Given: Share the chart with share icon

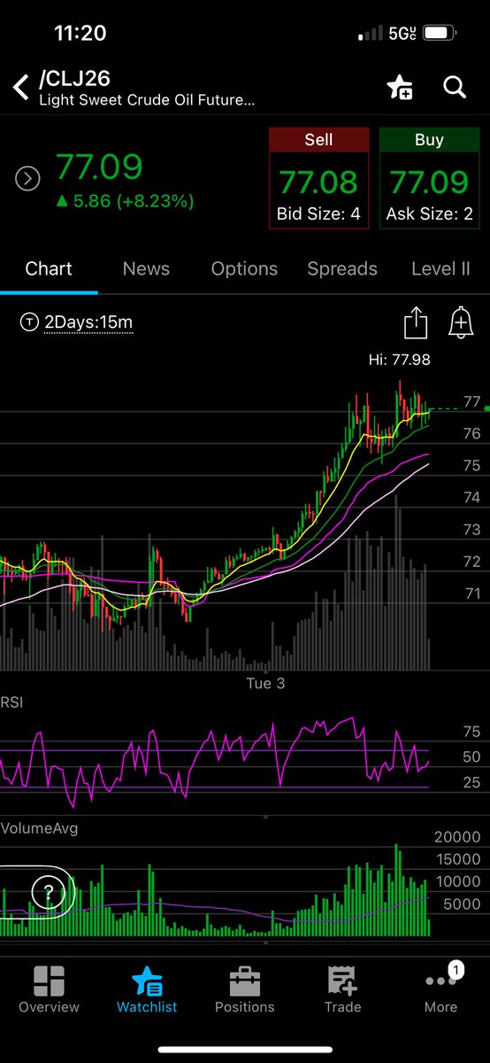Looking at the screenshot, I should (x=416, y=322).
